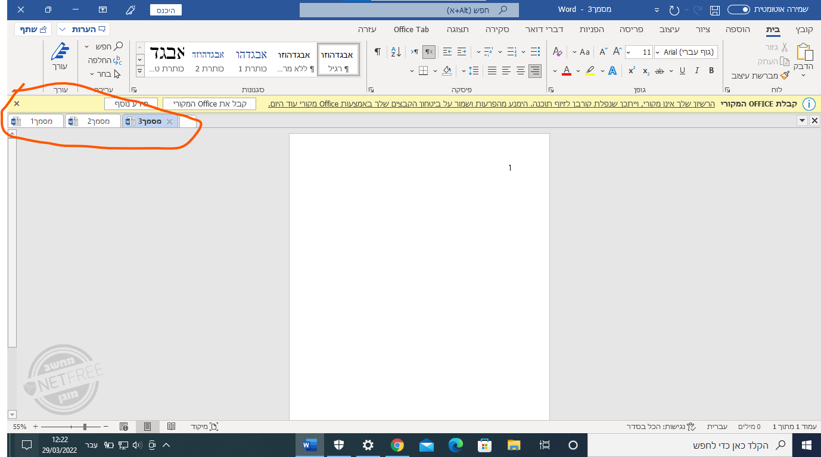The width and height of the screenshot is (821, 457).
Task: Open the Insert (הוספה) ribbon tab
Action: point(736,29)
